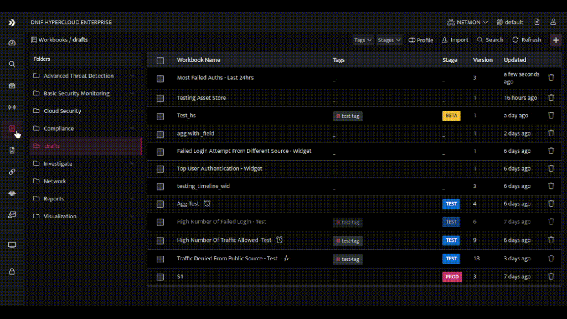Viewport: 567px width, 319px height.
Task: Open the NETMON dropdown
Action: coord(467,22)
